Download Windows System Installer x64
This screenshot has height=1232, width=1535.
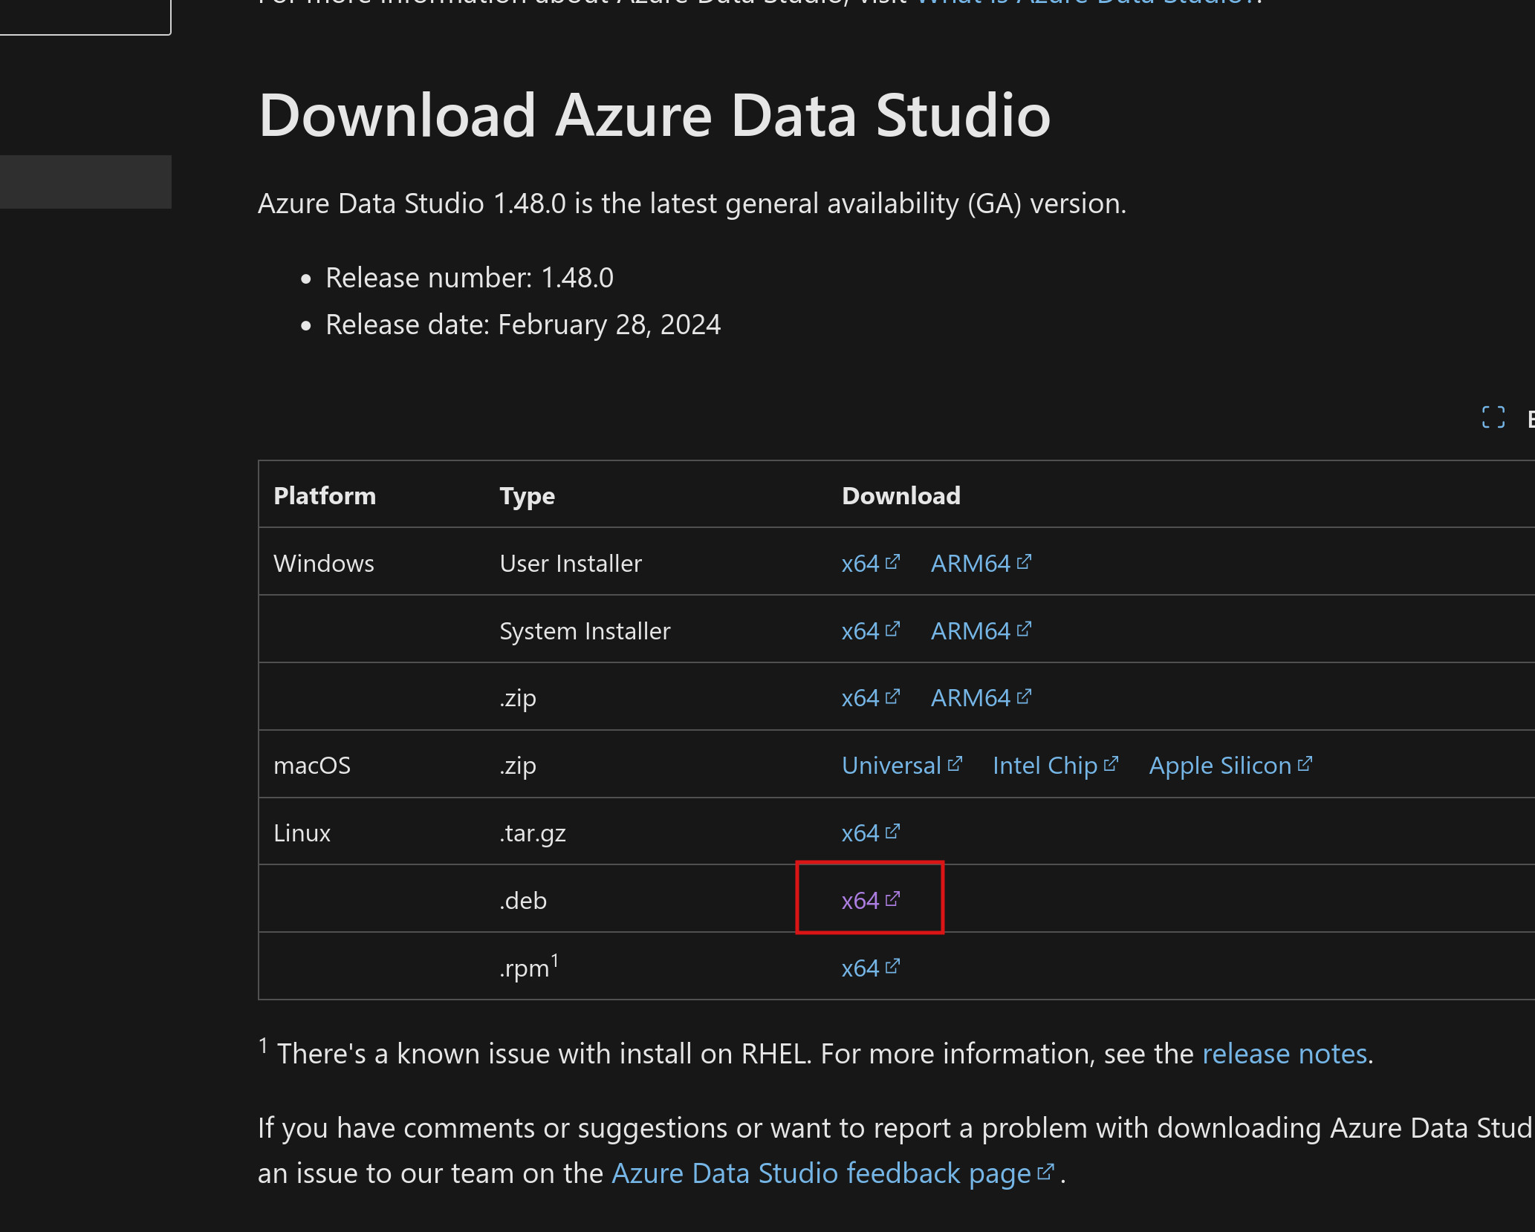pos(860,631)
